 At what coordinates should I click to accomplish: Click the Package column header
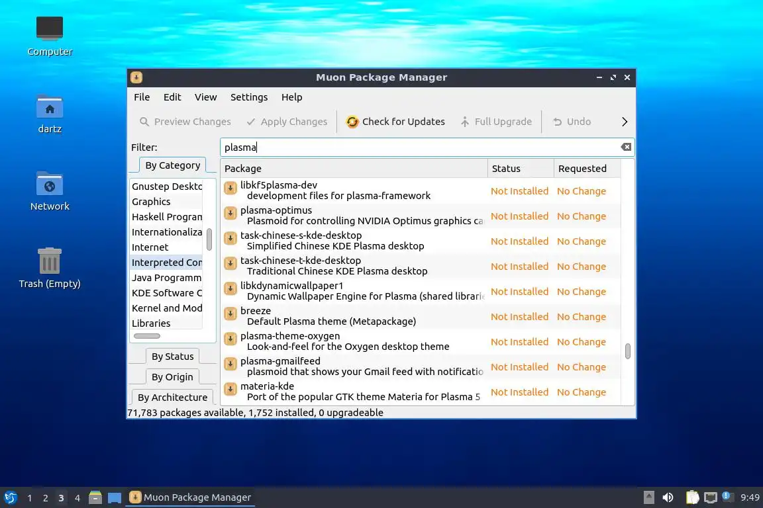354,169
